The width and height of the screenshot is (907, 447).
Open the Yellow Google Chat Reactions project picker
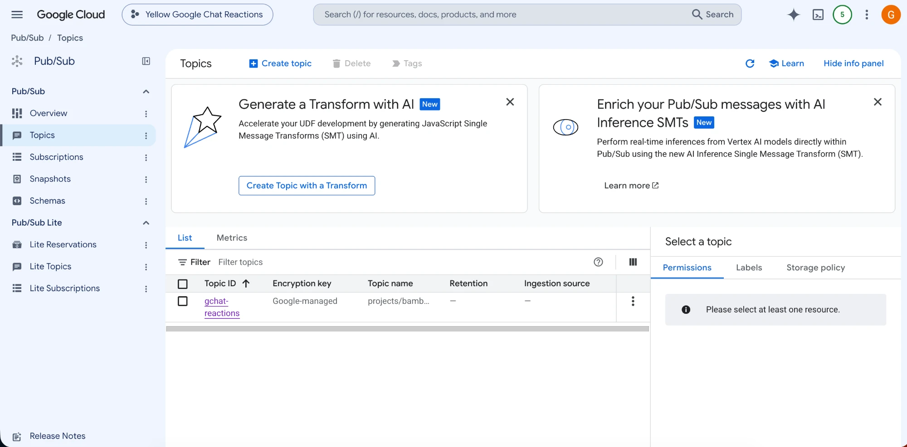point(197,14)
